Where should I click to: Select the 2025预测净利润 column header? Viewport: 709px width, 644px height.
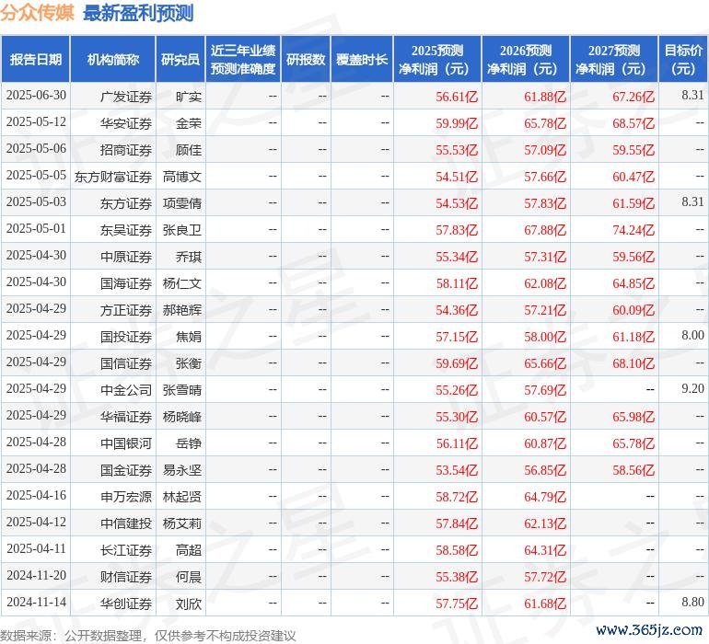(x=437, y=59)
